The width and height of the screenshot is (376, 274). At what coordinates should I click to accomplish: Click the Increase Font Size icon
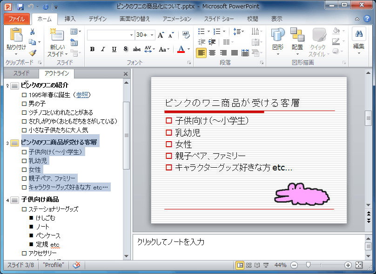[x=161, y=35]
